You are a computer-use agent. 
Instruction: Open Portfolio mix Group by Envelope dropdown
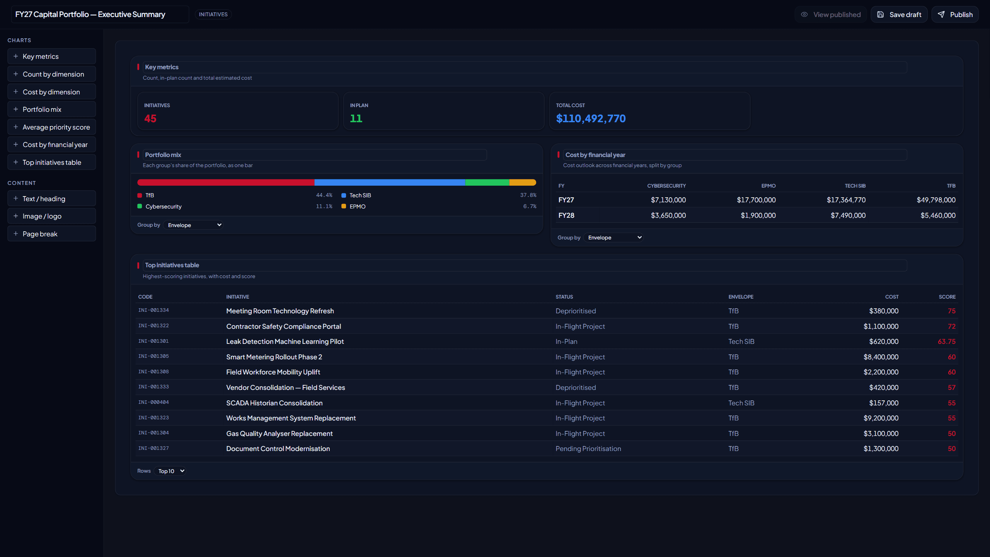click(194, 225)
